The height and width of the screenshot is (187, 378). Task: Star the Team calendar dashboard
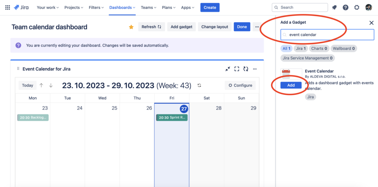click(x=131, y=27)
